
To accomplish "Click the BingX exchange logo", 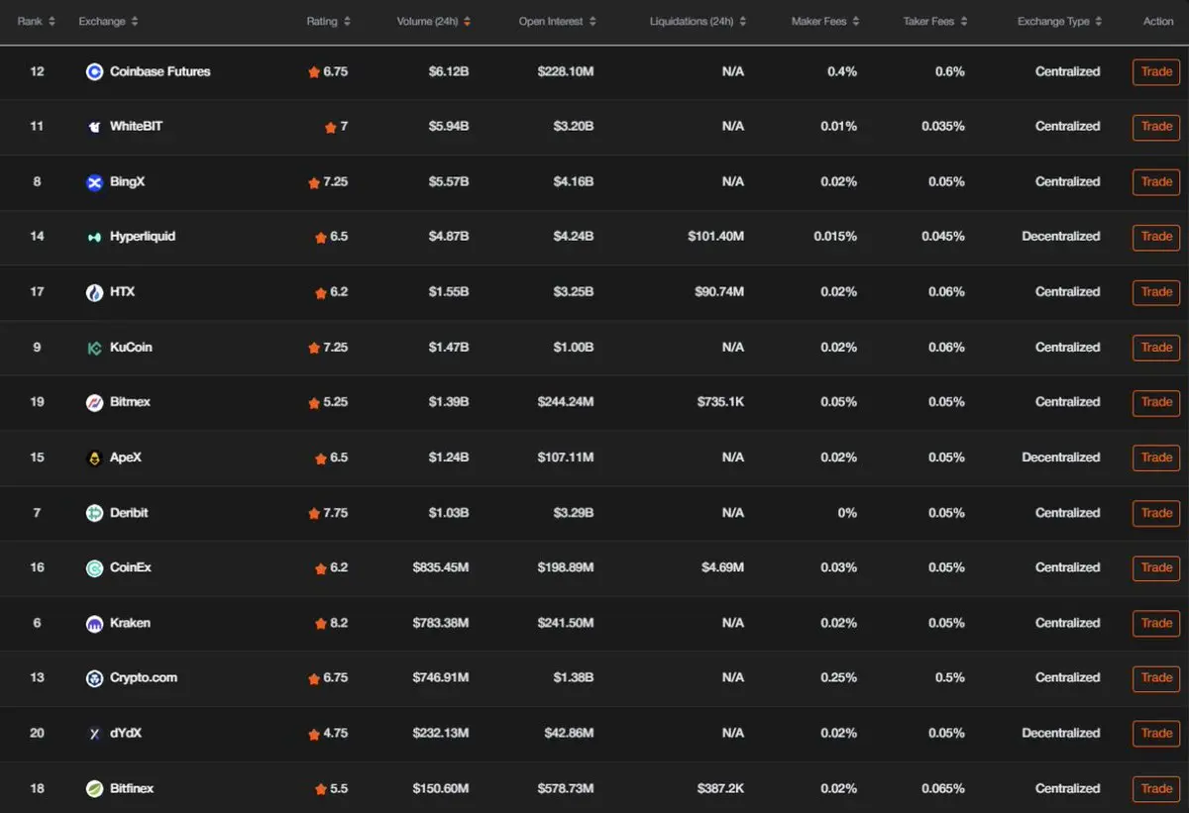I will [94, 182].
